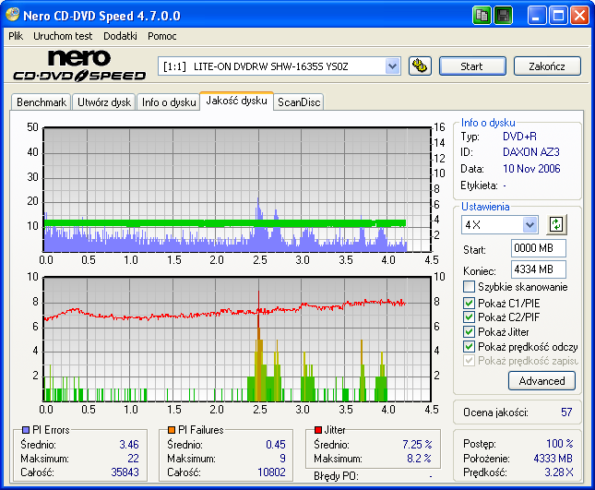Click the DVD+R disc type value
This screenshot has height=490, width=595.
(x=519, y=137)
